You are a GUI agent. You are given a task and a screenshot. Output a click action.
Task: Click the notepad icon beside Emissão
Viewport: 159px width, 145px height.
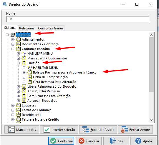(x=24, y=63)
